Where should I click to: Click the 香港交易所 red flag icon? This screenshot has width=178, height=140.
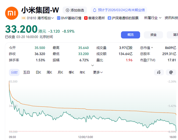(86, 18)
